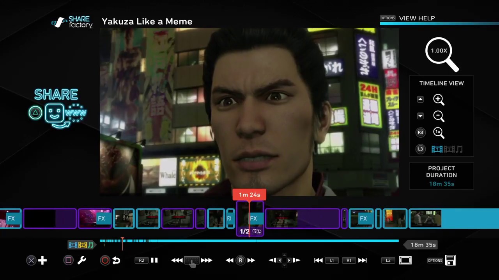Select the selected clip's FX badge at playhead

click(x=253, y=219)
